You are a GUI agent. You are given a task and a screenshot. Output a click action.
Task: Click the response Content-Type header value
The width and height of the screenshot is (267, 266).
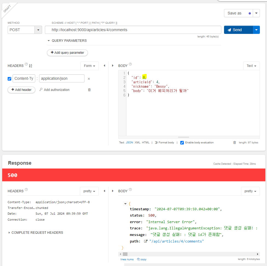point(63,202)
